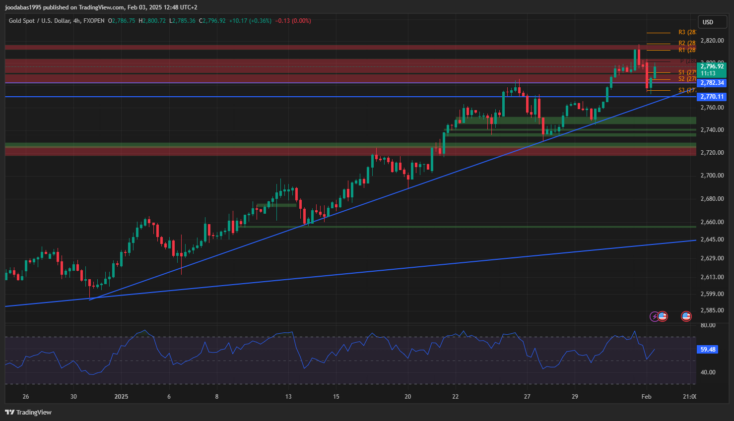The image size is (734, 421).
Task: Click the current price label 2,796.92
Action: tap(712, 66)
